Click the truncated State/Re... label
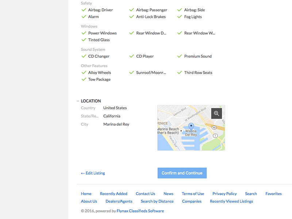 click(x=89, y=116)
